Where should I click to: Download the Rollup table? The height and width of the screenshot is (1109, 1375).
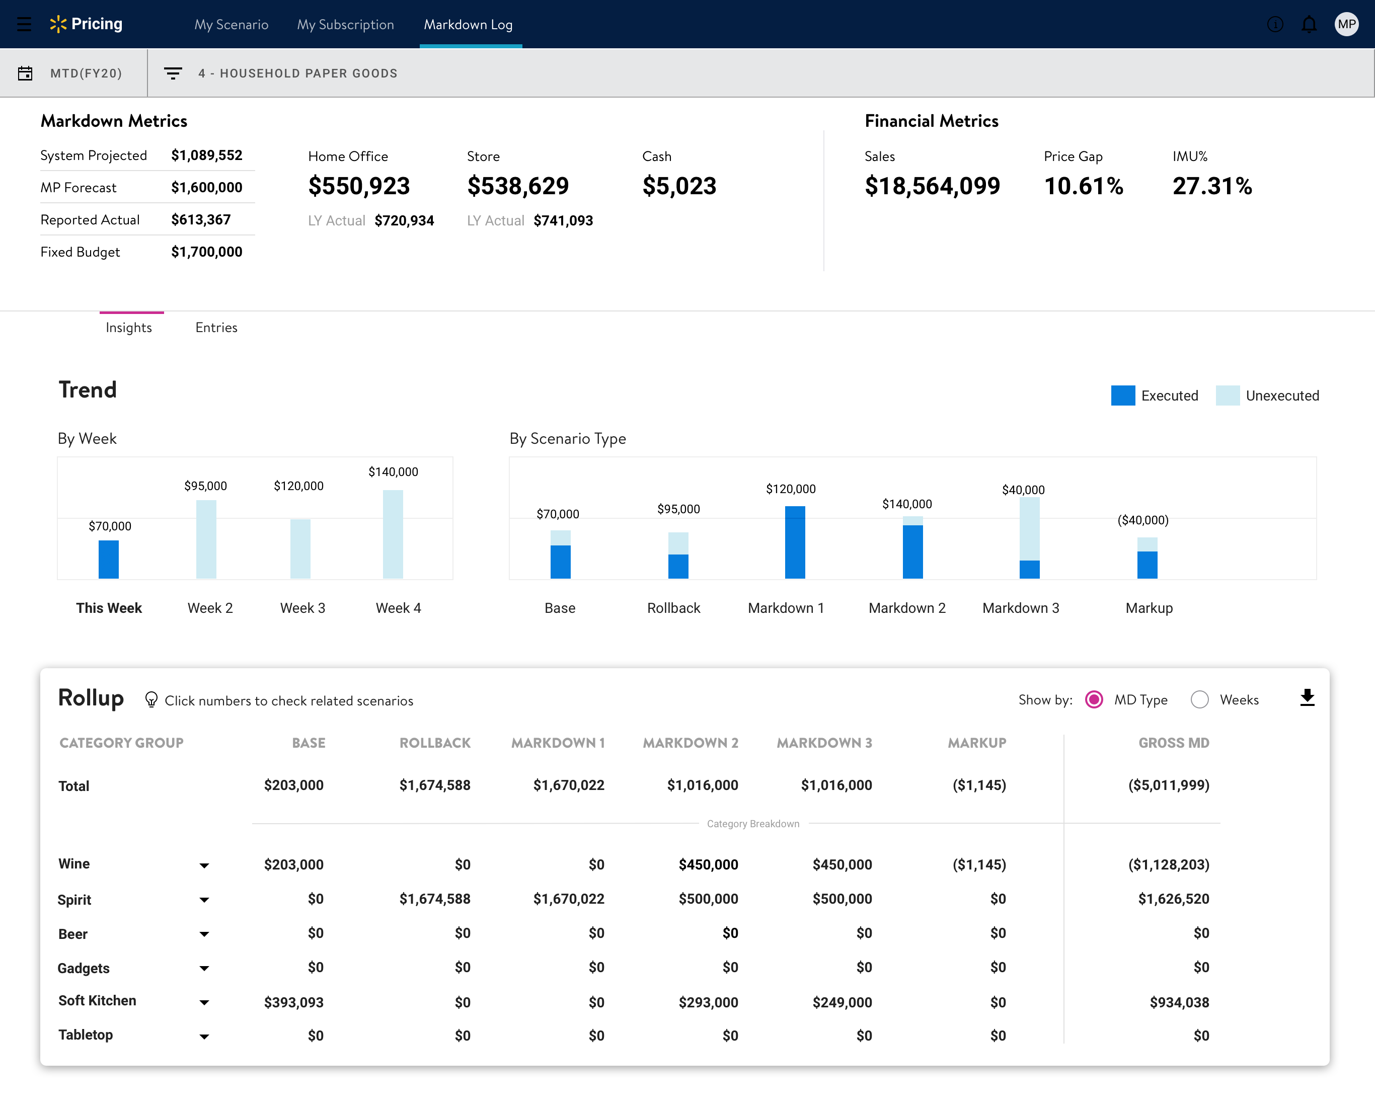point(1307,698)
